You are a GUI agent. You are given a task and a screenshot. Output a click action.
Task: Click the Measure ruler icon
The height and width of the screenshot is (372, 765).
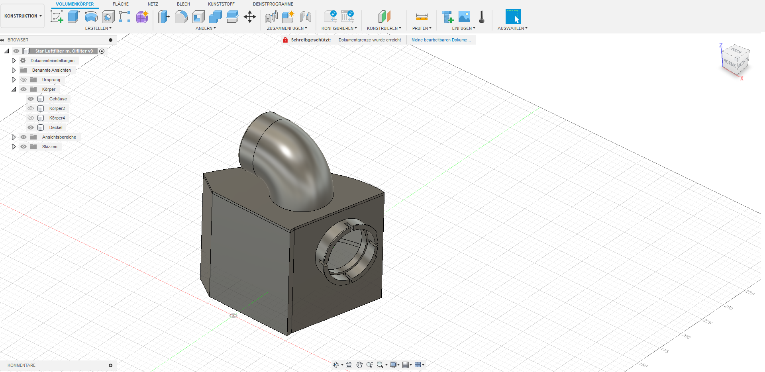tap(422, 17)
